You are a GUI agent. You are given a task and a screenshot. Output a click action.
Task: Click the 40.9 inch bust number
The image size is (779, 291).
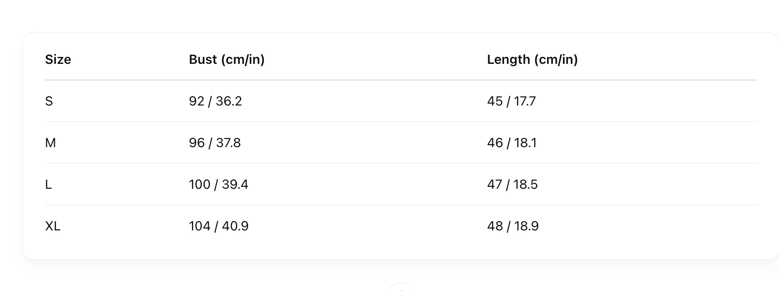pyautogui.click(x=235, y=226)
